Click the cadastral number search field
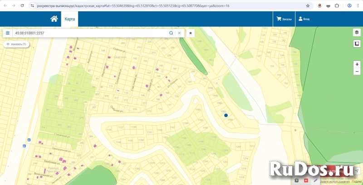Image resolution: width=363 pixels, height=185 pixels. pyautogui.click(x=91, y=33)
